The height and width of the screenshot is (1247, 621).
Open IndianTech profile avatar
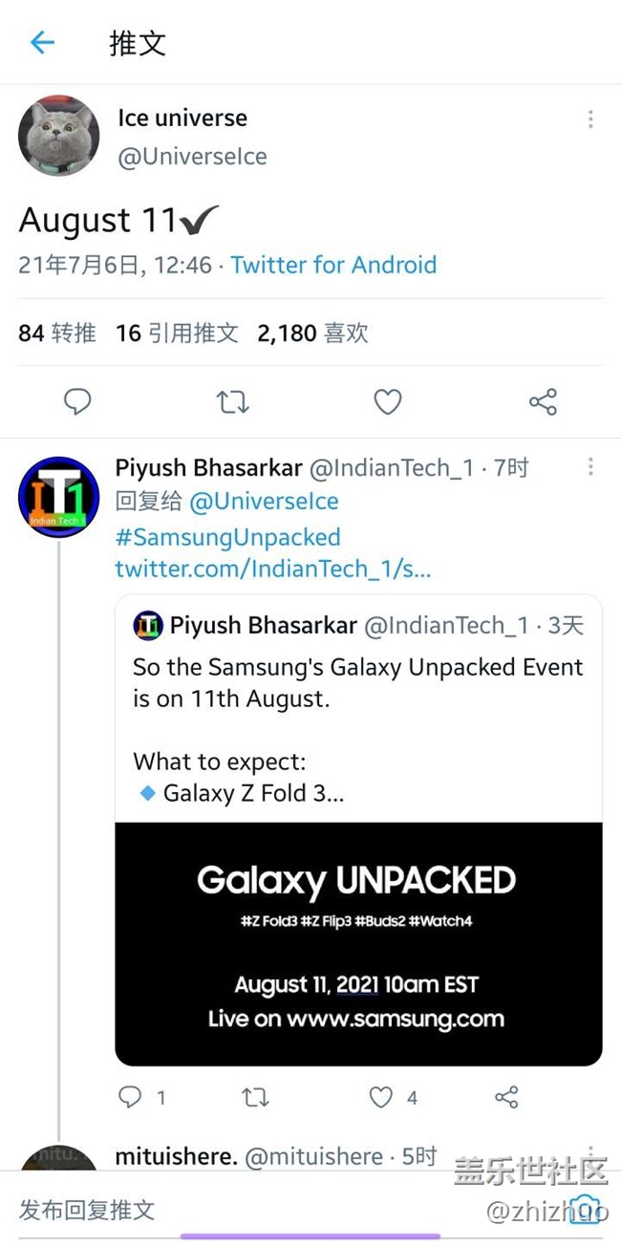tap(58, 497)
